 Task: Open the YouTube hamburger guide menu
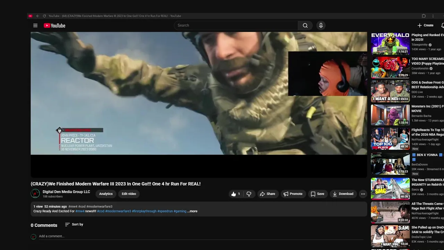35,25
